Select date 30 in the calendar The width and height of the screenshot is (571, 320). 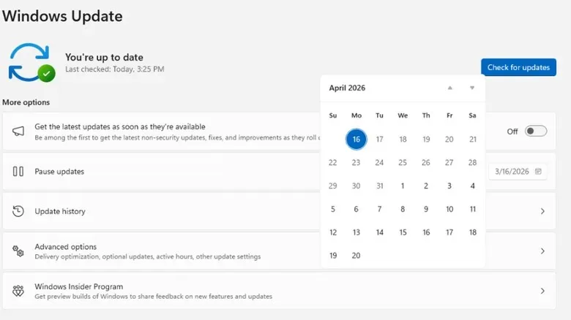[x=357, y=186]
